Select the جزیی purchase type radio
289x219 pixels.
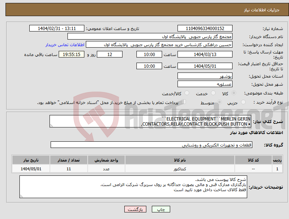[x=243, y=102]
